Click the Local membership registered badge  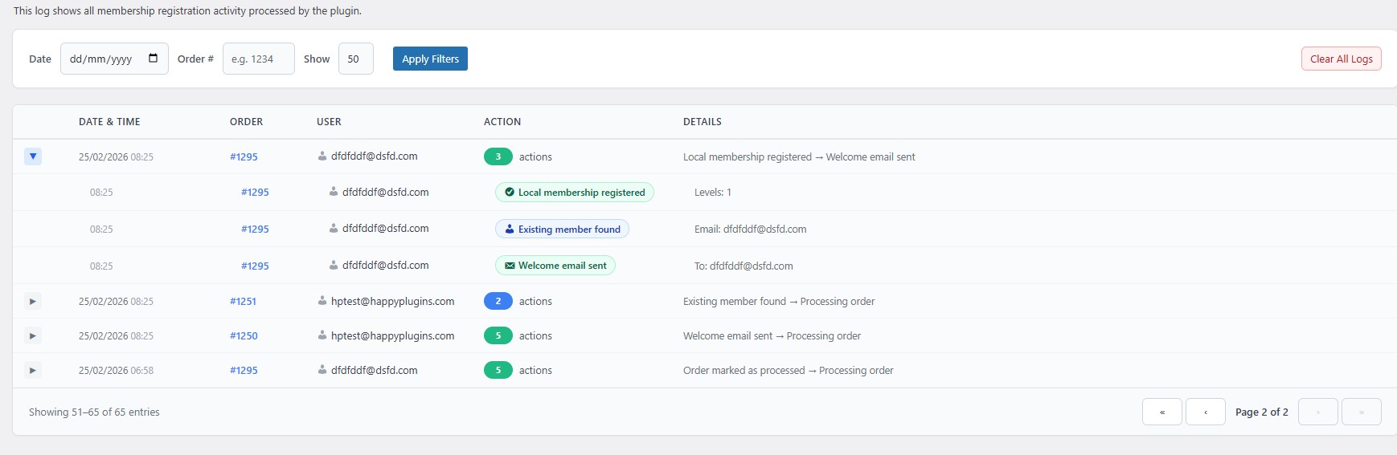574,193
